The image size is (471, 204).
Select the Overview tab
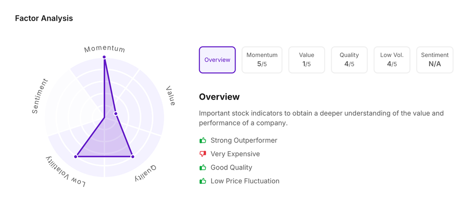(x=217, y=60)
